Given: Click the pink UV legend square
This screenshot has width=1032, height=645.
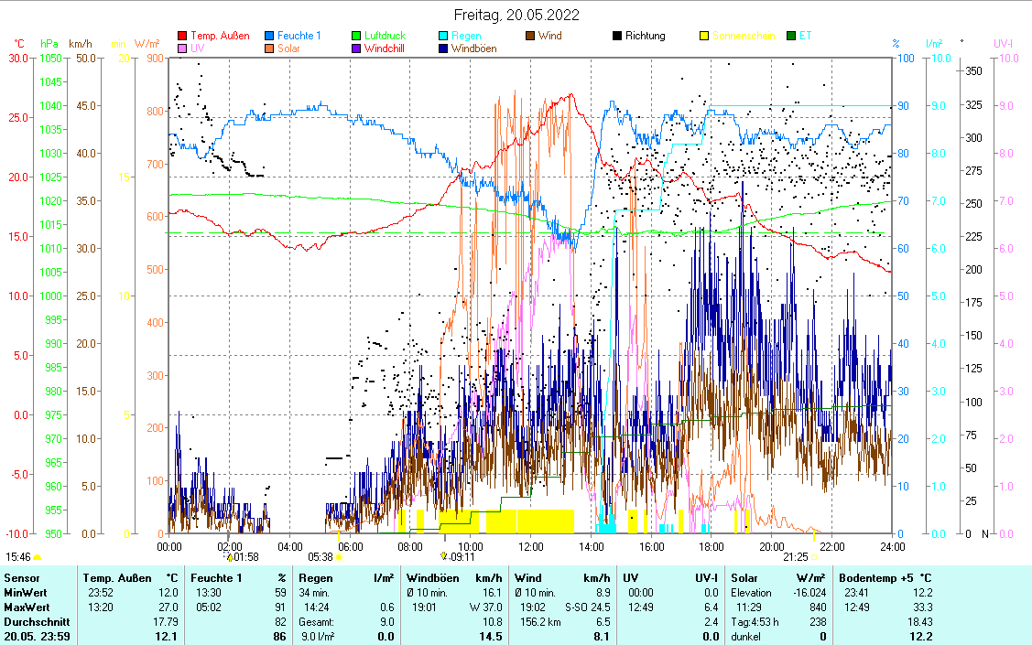Looking at the screenshot, I should pos(182,48).
